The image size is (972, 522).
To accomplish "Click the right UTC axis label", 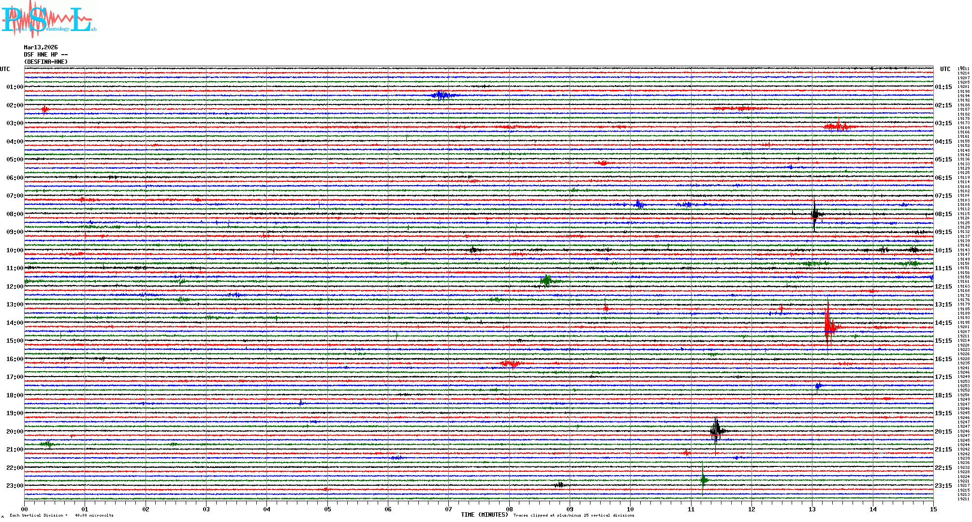I will [x=945, y=69].
